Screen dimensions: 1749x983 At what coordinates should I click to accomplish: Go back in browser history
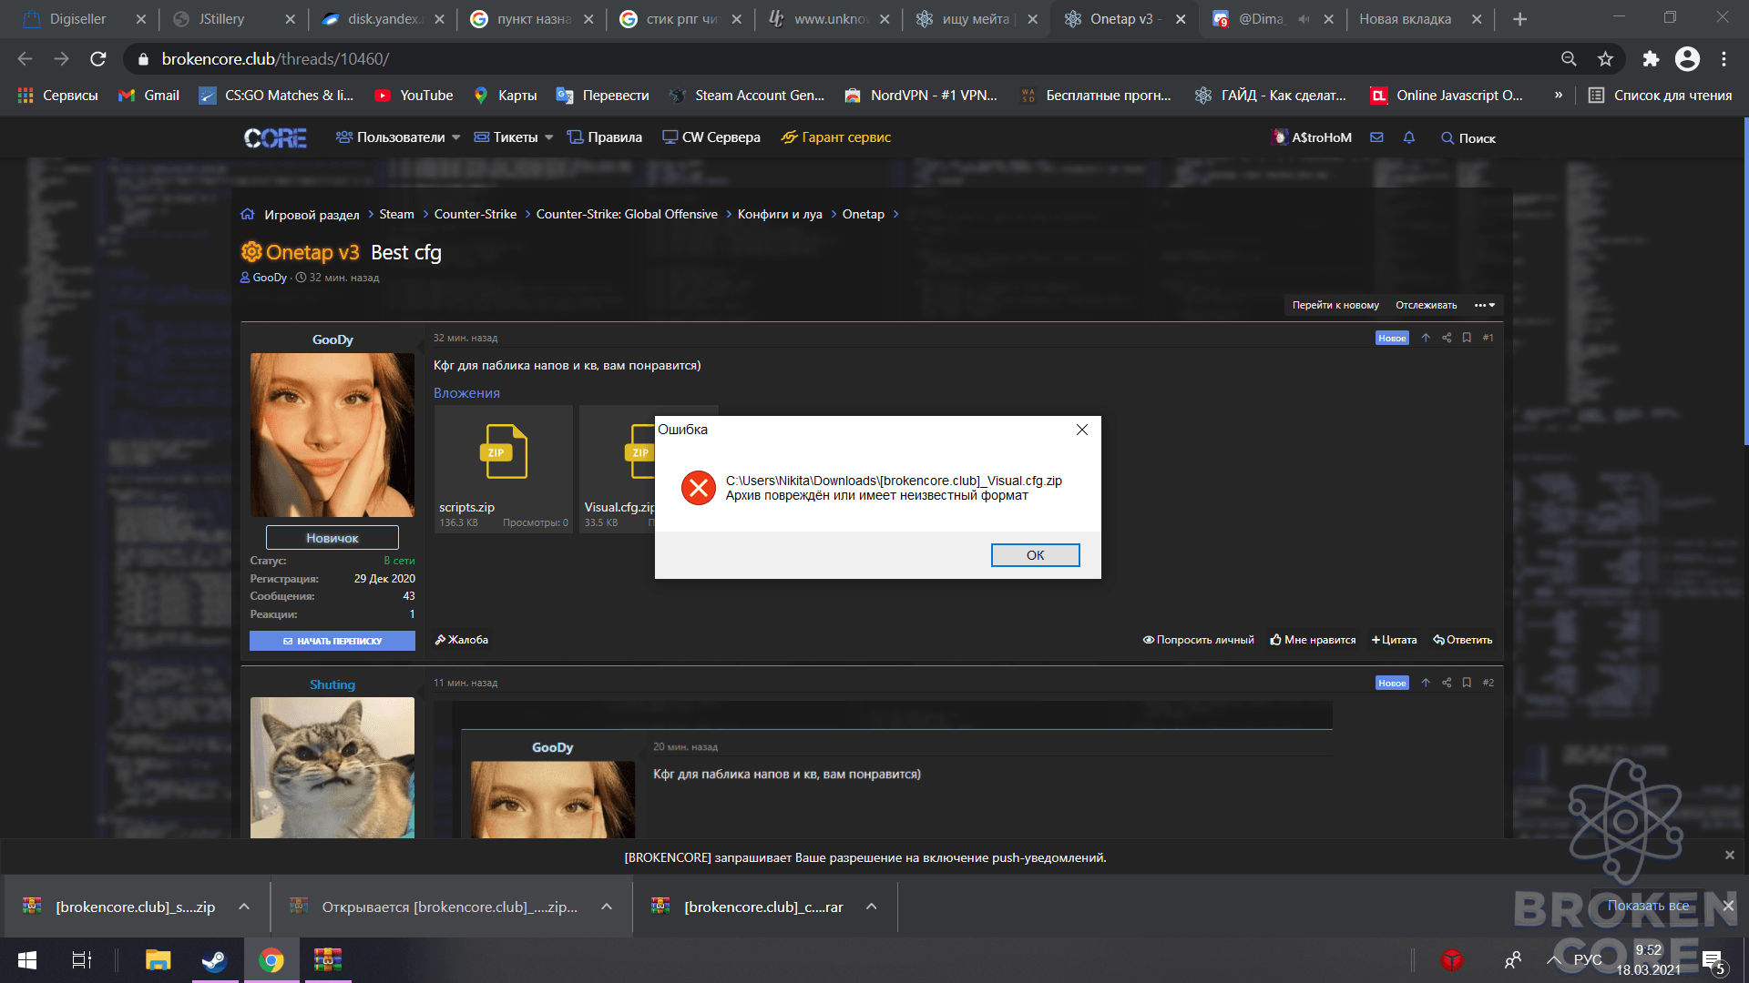(25, 59)
